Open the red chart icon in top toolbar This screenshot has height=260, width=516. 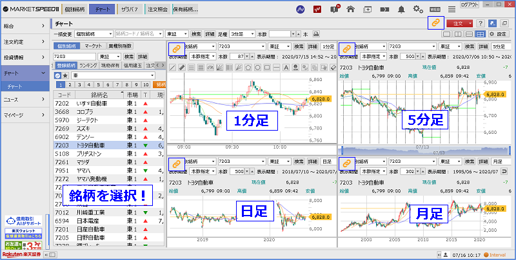pyautogui.click(x=317, y=9)
